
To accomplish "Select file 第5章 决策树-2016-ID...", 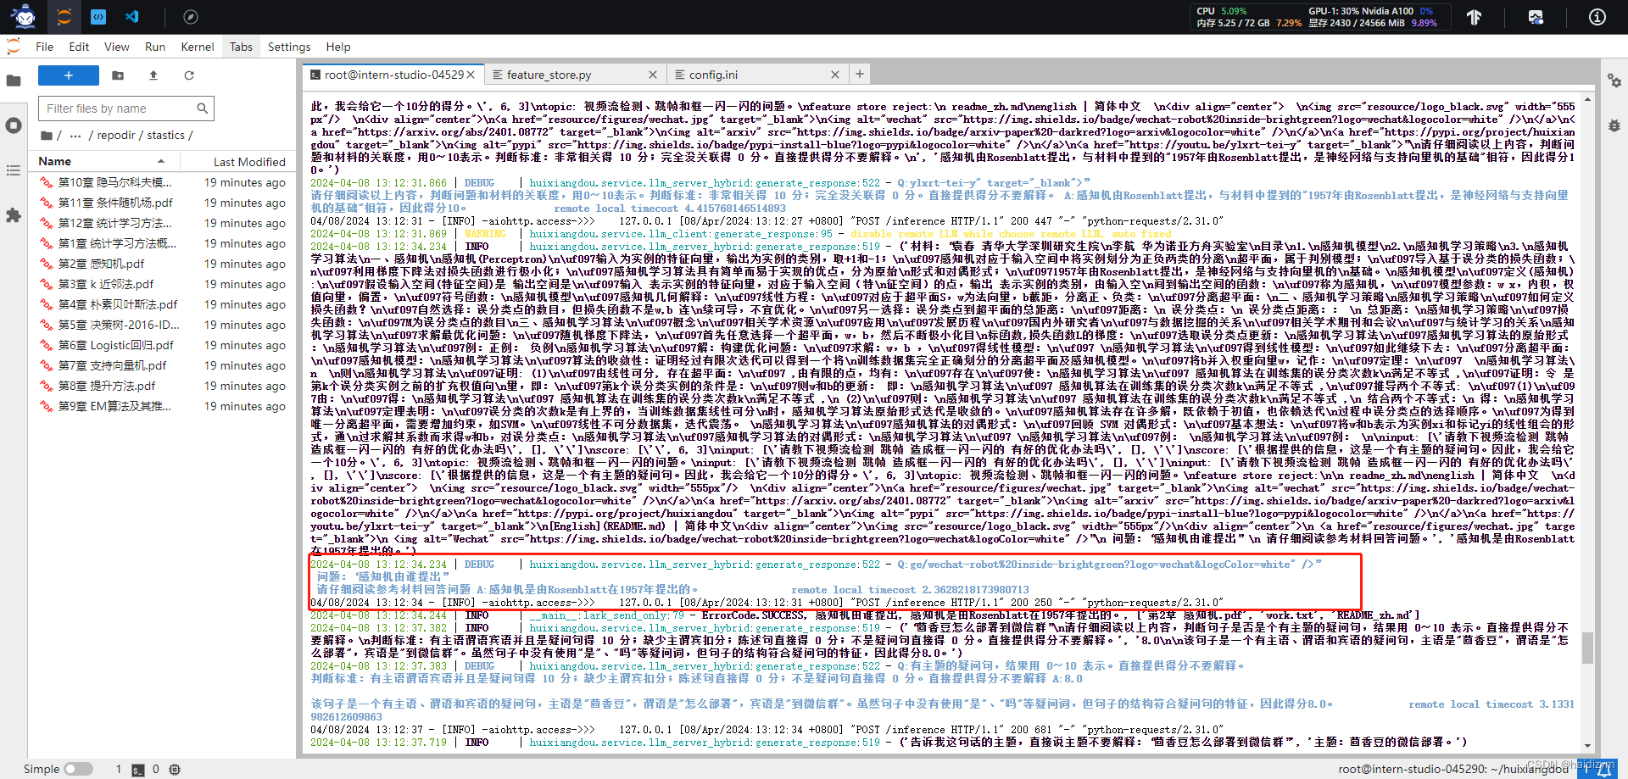I will (x=163, y=325).
